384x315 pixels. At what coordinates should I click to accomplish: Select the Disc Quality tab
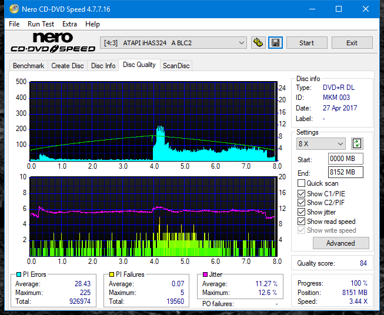[x=139, y=65]
